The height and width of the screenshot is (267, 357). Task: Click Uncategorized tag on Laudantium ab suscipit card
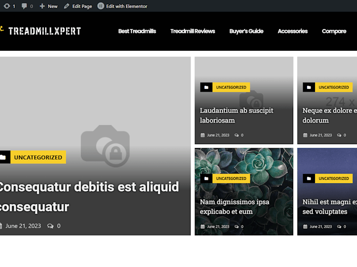[x=231, y=87]
